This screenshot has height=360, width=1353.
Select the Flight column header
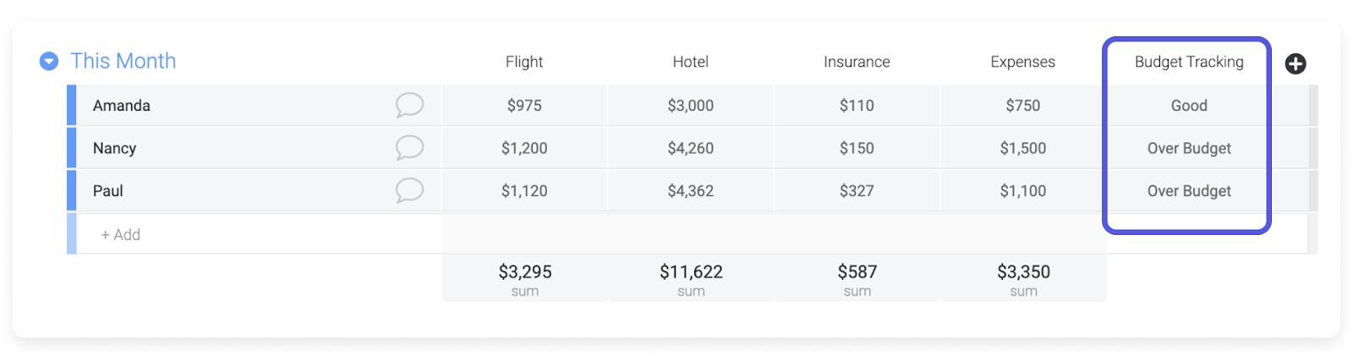(524, 62)
